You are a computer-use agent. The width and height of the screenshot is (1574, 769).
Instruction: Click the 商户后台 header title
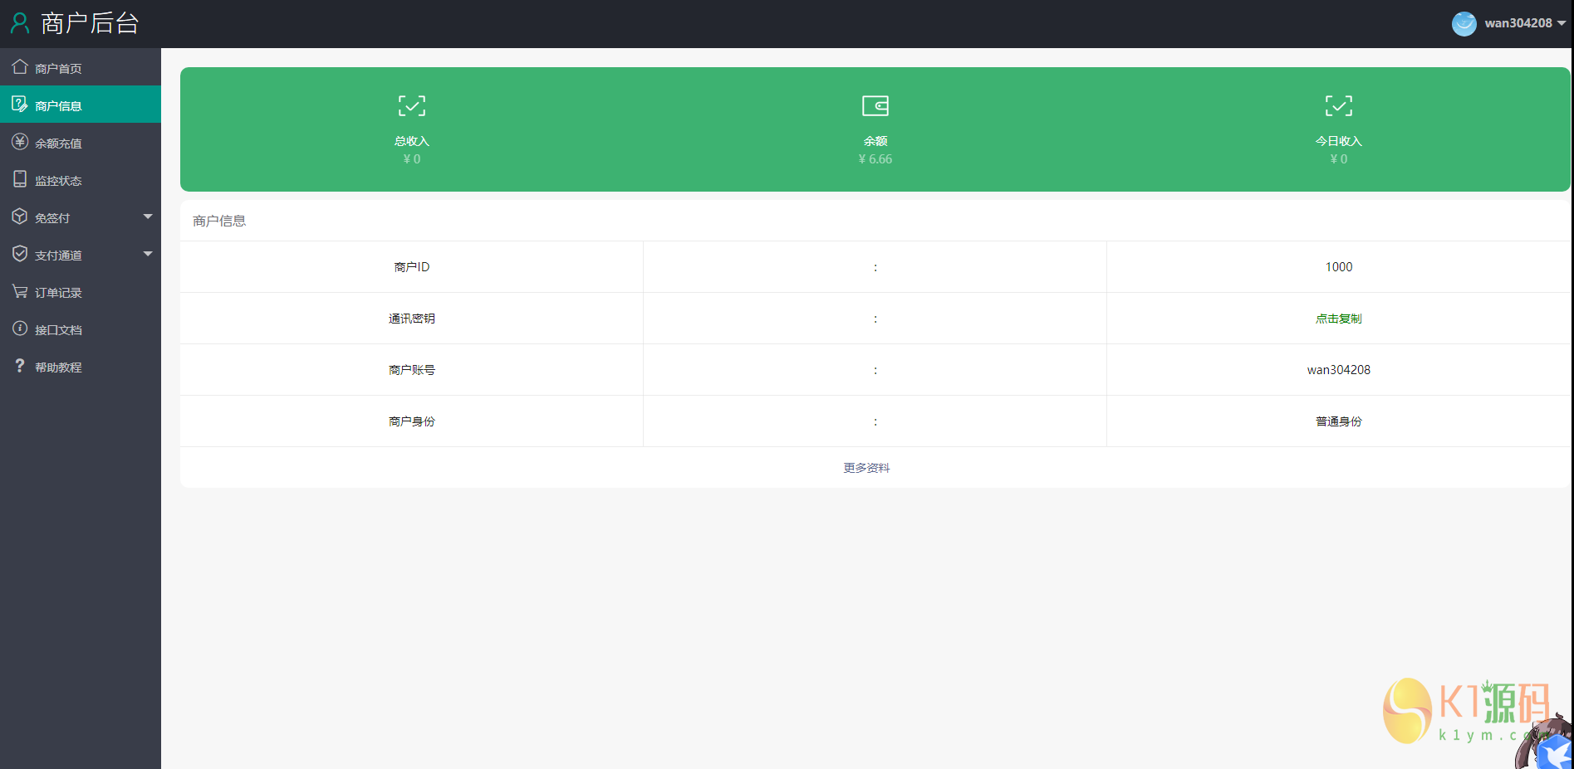click(x=90, y=23)
